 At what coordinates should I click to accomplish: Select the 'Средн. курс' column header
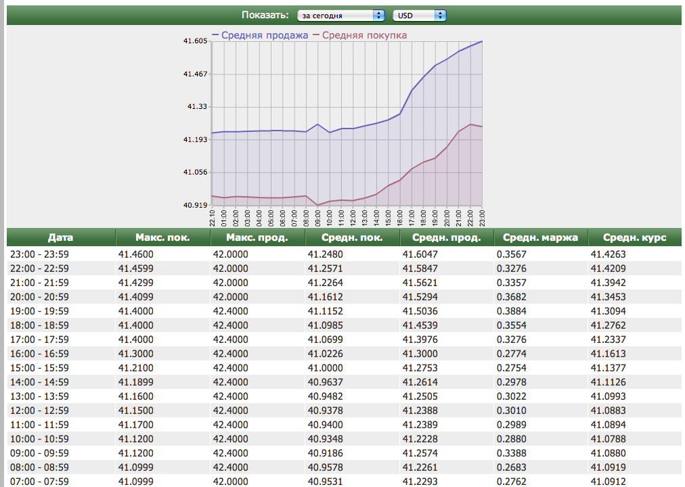coord(635,237)
